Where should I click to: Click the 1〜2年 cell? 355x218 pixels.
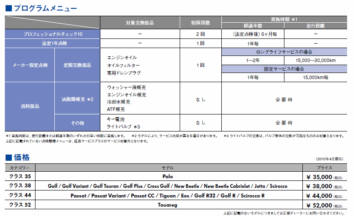253,60
